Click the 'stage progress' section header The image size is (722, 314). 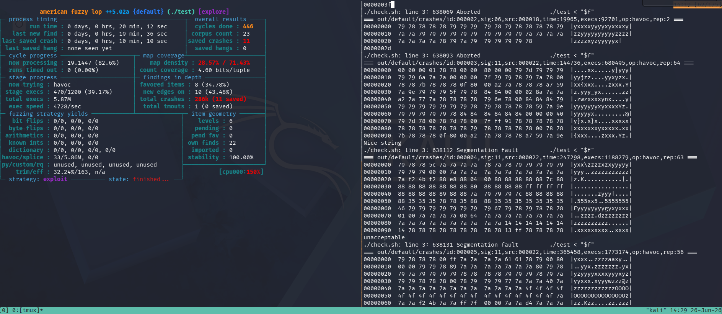pos(33,77)
